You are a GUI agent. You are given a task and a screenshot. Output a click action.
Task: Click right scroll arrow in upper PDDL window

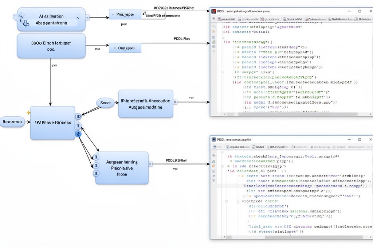coord(371,115)
